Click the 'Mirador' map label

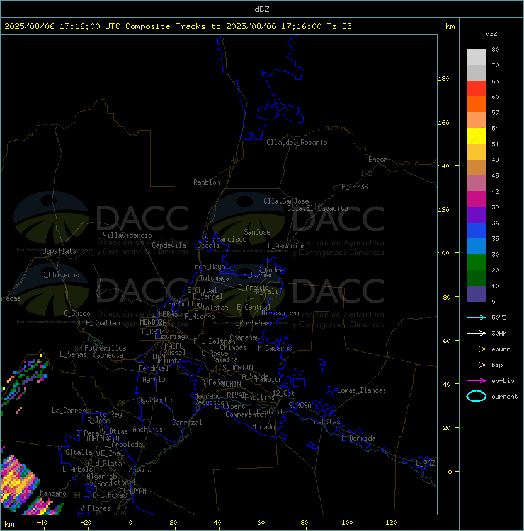pos(266,427)
